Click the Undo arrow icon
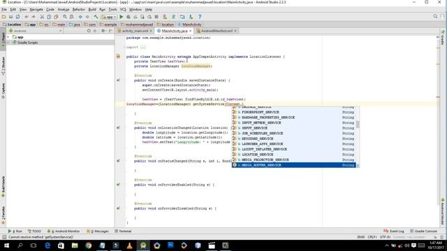This screenshot has width=447, height=251. pyautogui.click(x=27, y=17)
